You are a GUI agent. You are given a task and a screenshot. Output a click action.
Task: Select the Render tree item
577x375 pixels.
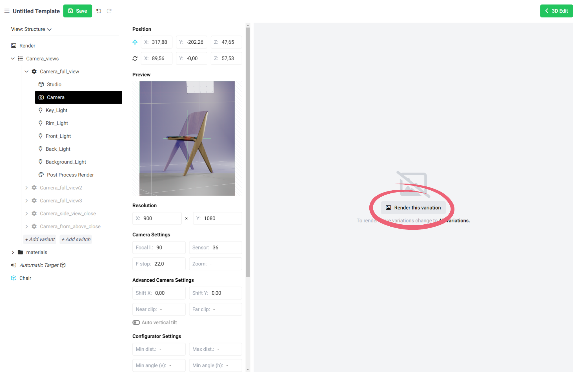(x=27, y=46)
